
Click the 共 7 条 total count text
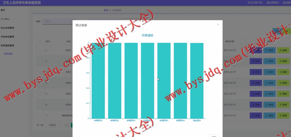[x=40, y=125]
